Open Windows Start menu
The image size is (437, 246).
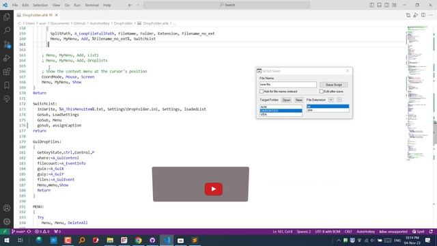click(6, 240)
